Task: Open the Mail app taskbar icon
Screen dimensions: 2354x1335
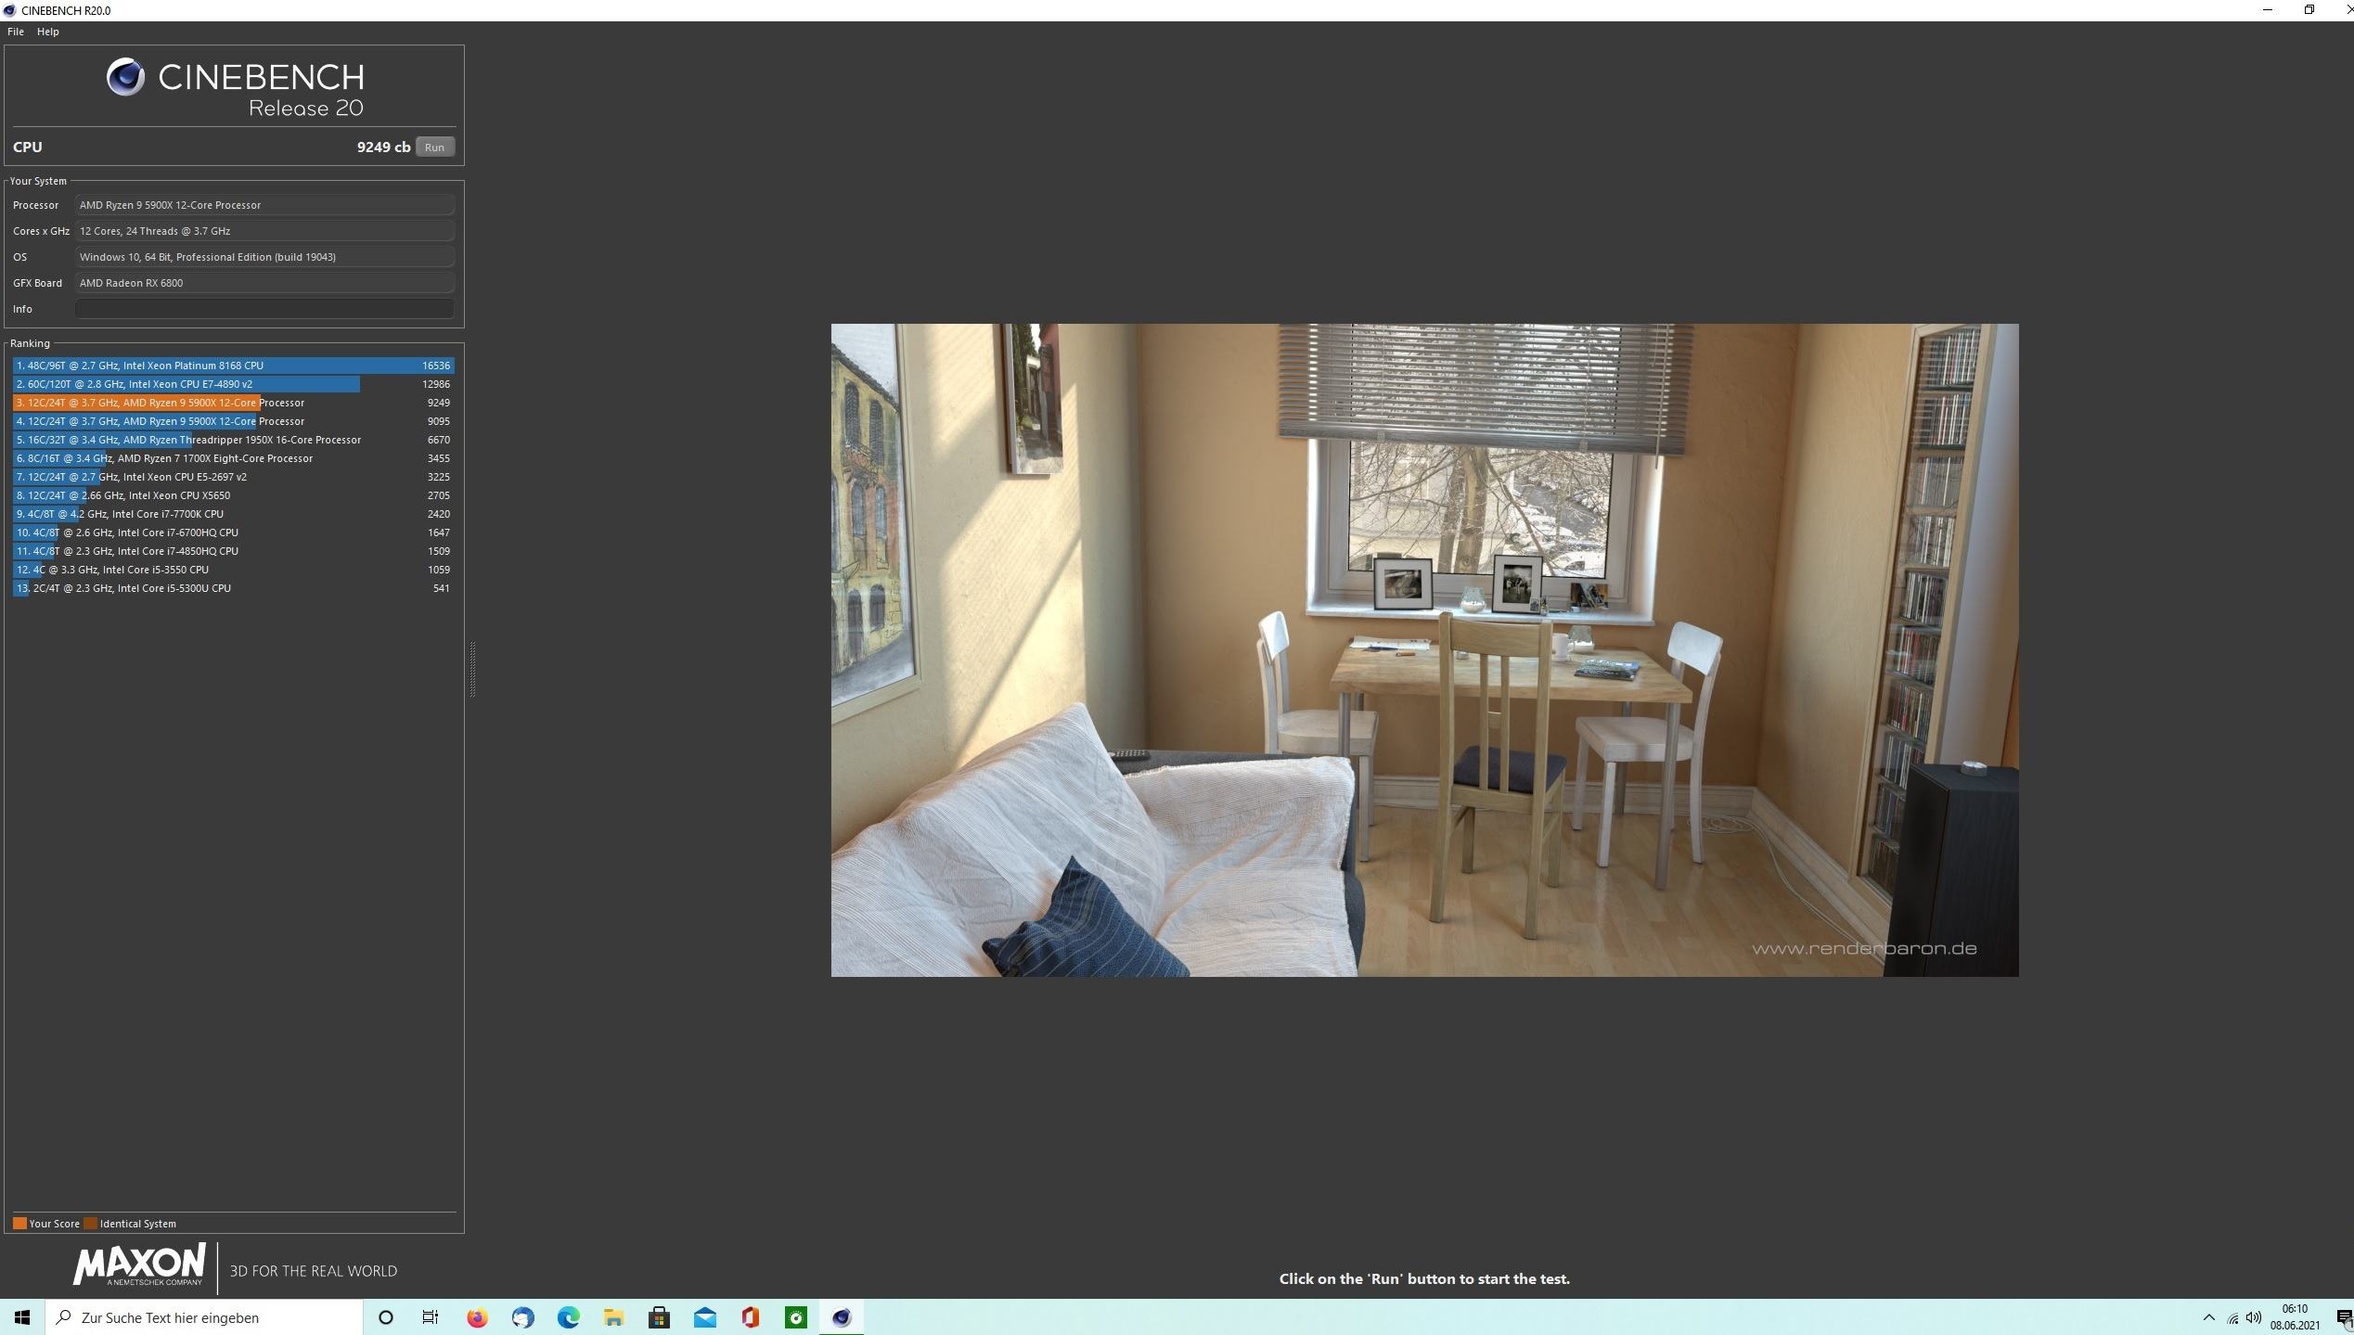Action: click(x=704, y=1317)
